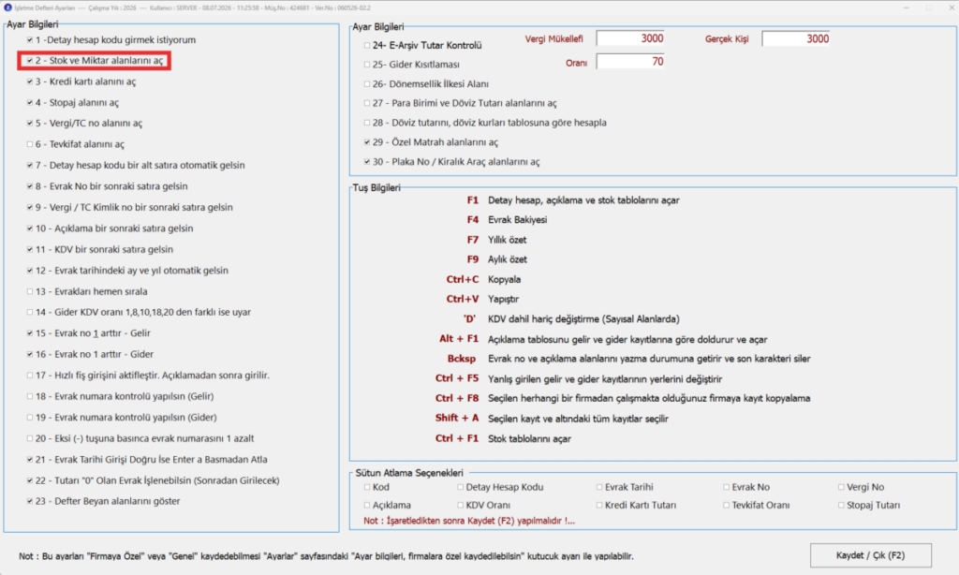Toggle "2 - Stok ve Miktar alanlarını aç" checkbox
The height and width of the screenshot is (575, 959).
pos(30,61)
